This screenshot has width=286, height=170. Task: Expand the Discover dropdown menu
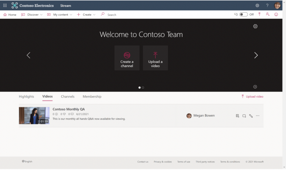click(32, 14)
